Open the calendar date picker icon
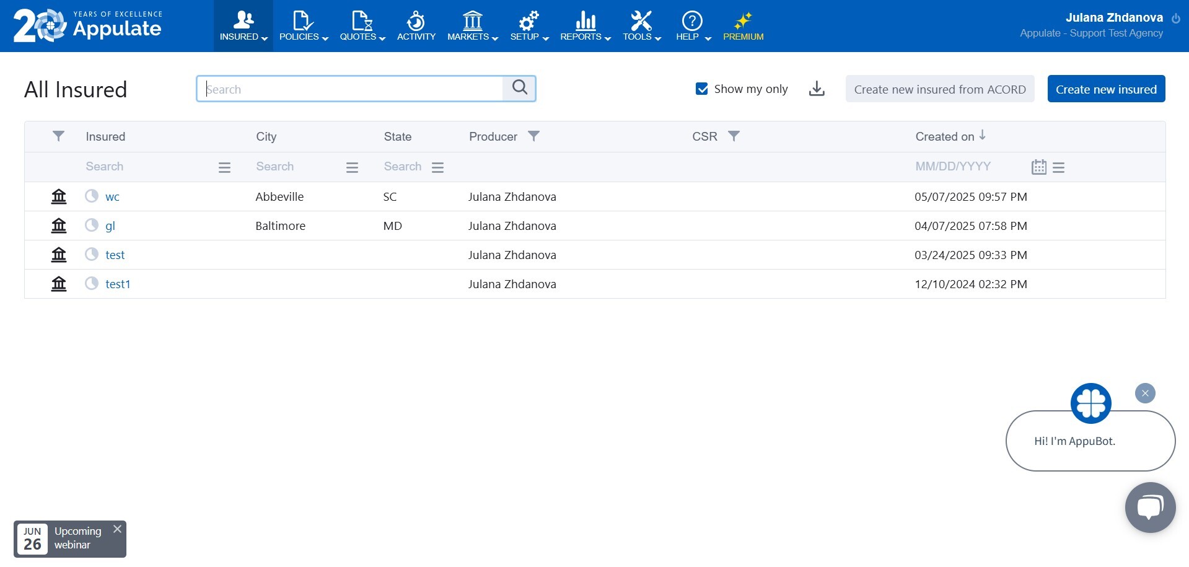This screenshot has height=567, width=1189. tap(1038, 167)
